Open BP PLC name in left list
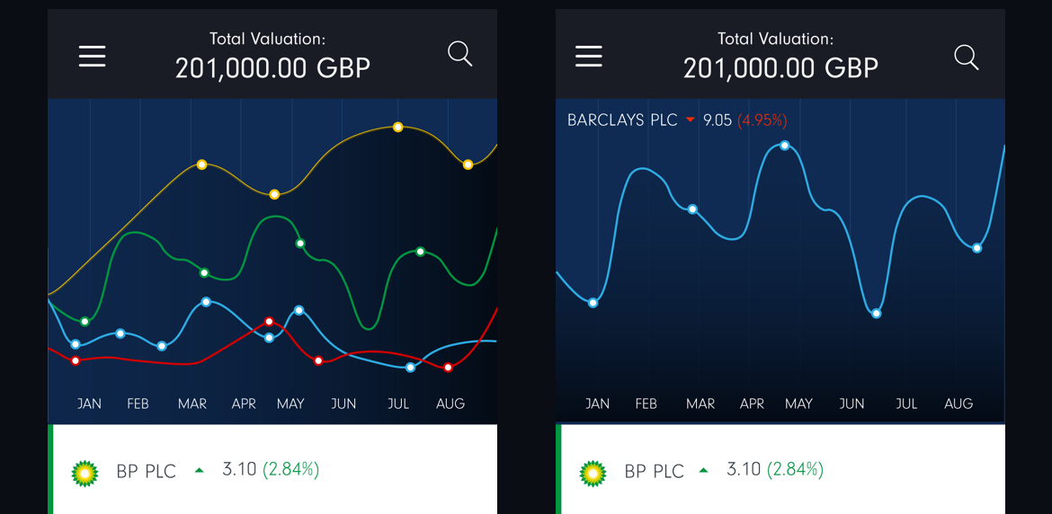Image resolution: width=1052 pixels, height=514 pixels. coord(147,471)
